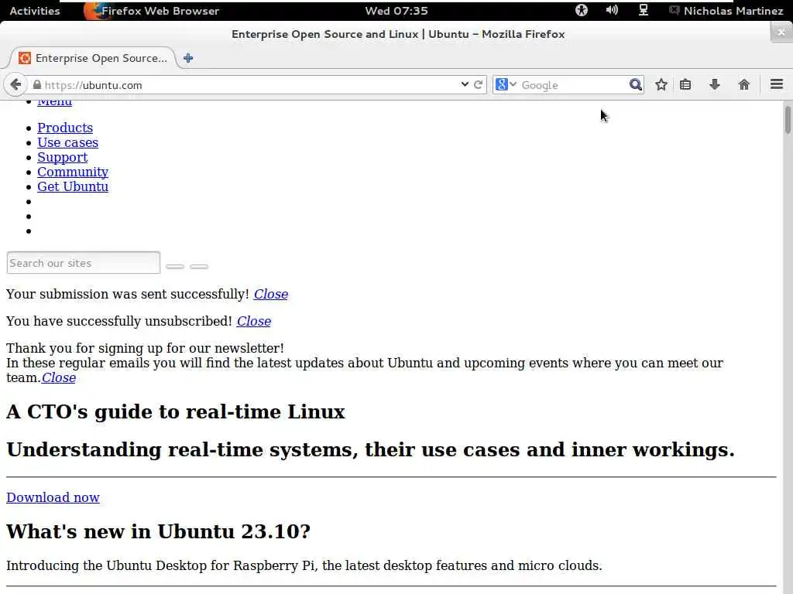Viewport: 793px width, 594px height.
Task: Open the Use cases link
Action: tap(68, 142)
